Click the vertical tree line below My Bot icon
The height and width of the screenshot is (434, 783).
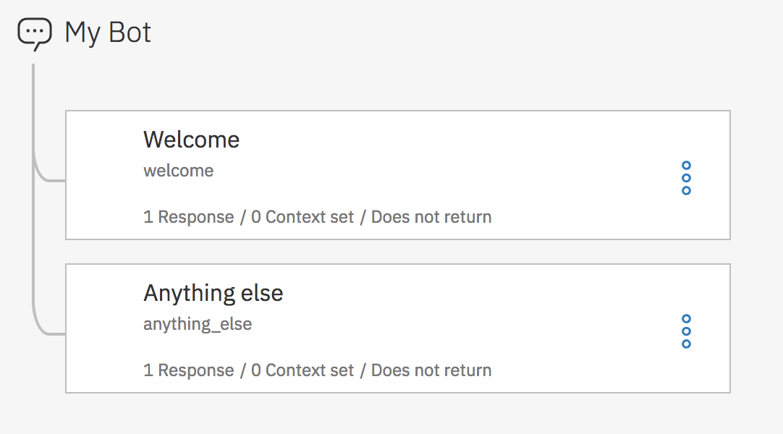pyautogui.click(x=33, y=109)
